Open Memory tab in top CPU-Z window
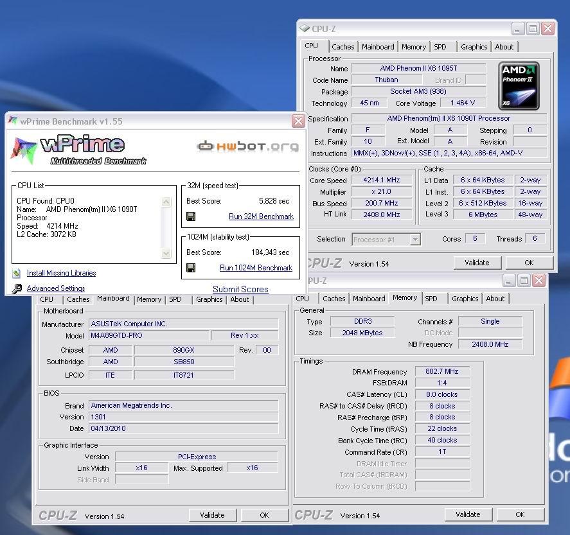The width and height of the screenshot is (570, 535). tap(414, 47)
